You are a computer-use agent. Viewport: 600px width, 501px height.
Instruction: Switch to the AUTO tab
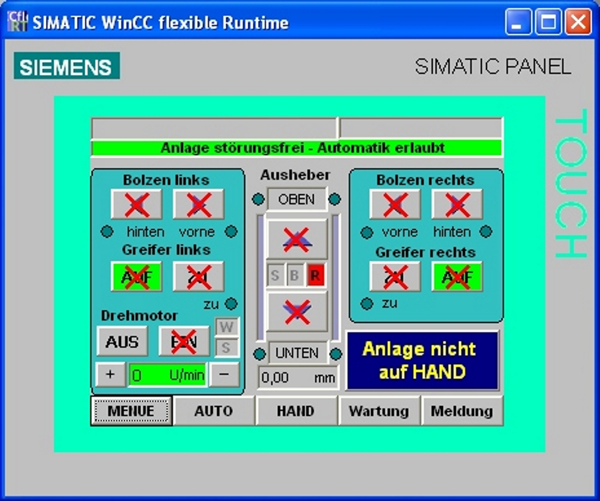click(x=213, y=411)
